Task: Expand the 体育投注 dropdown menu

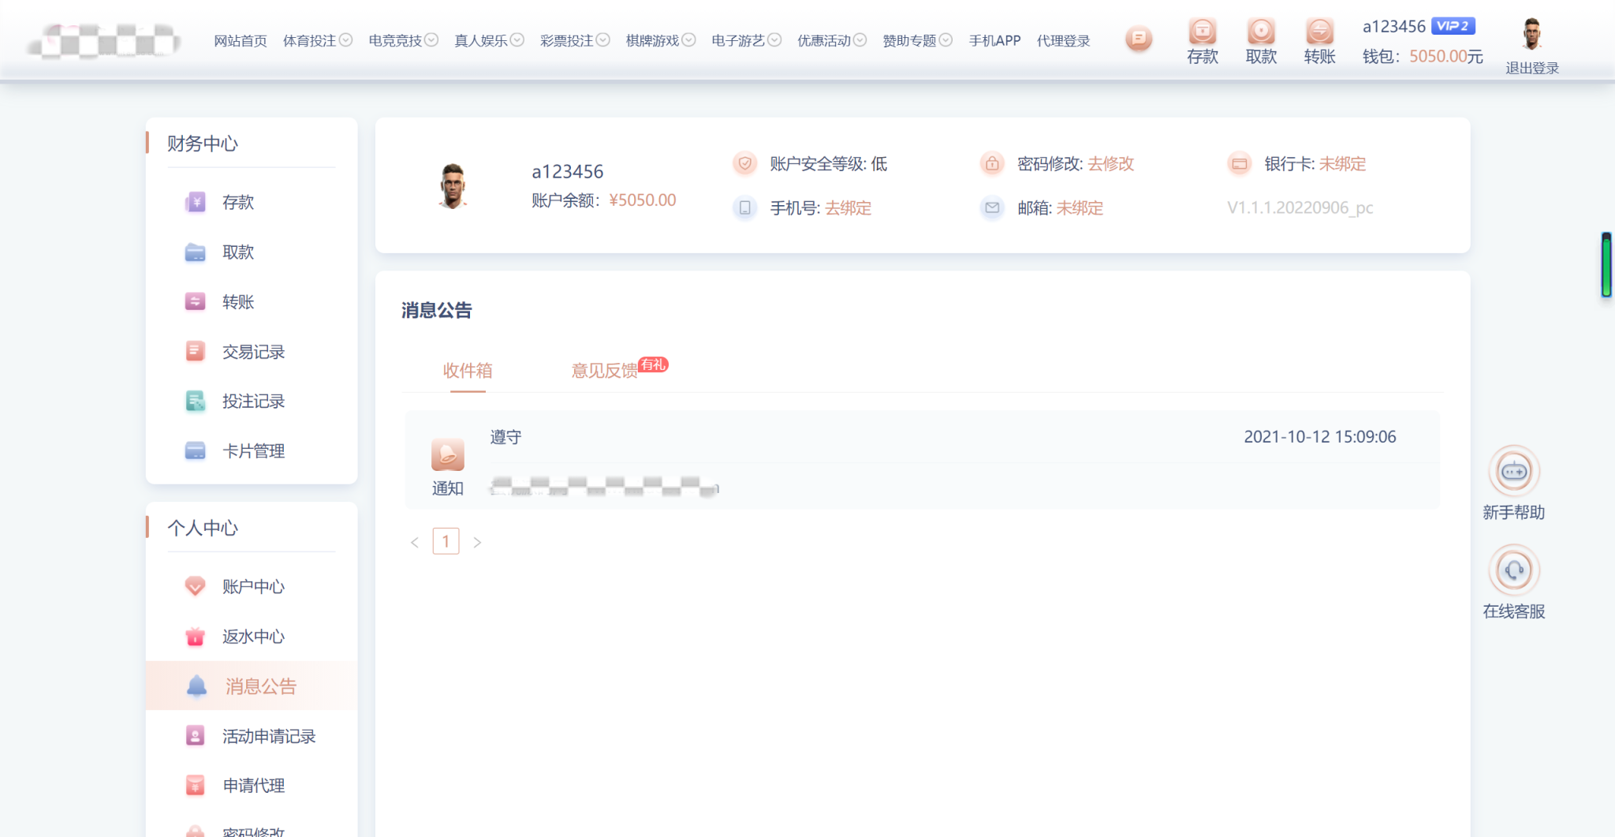Action: 317,40
